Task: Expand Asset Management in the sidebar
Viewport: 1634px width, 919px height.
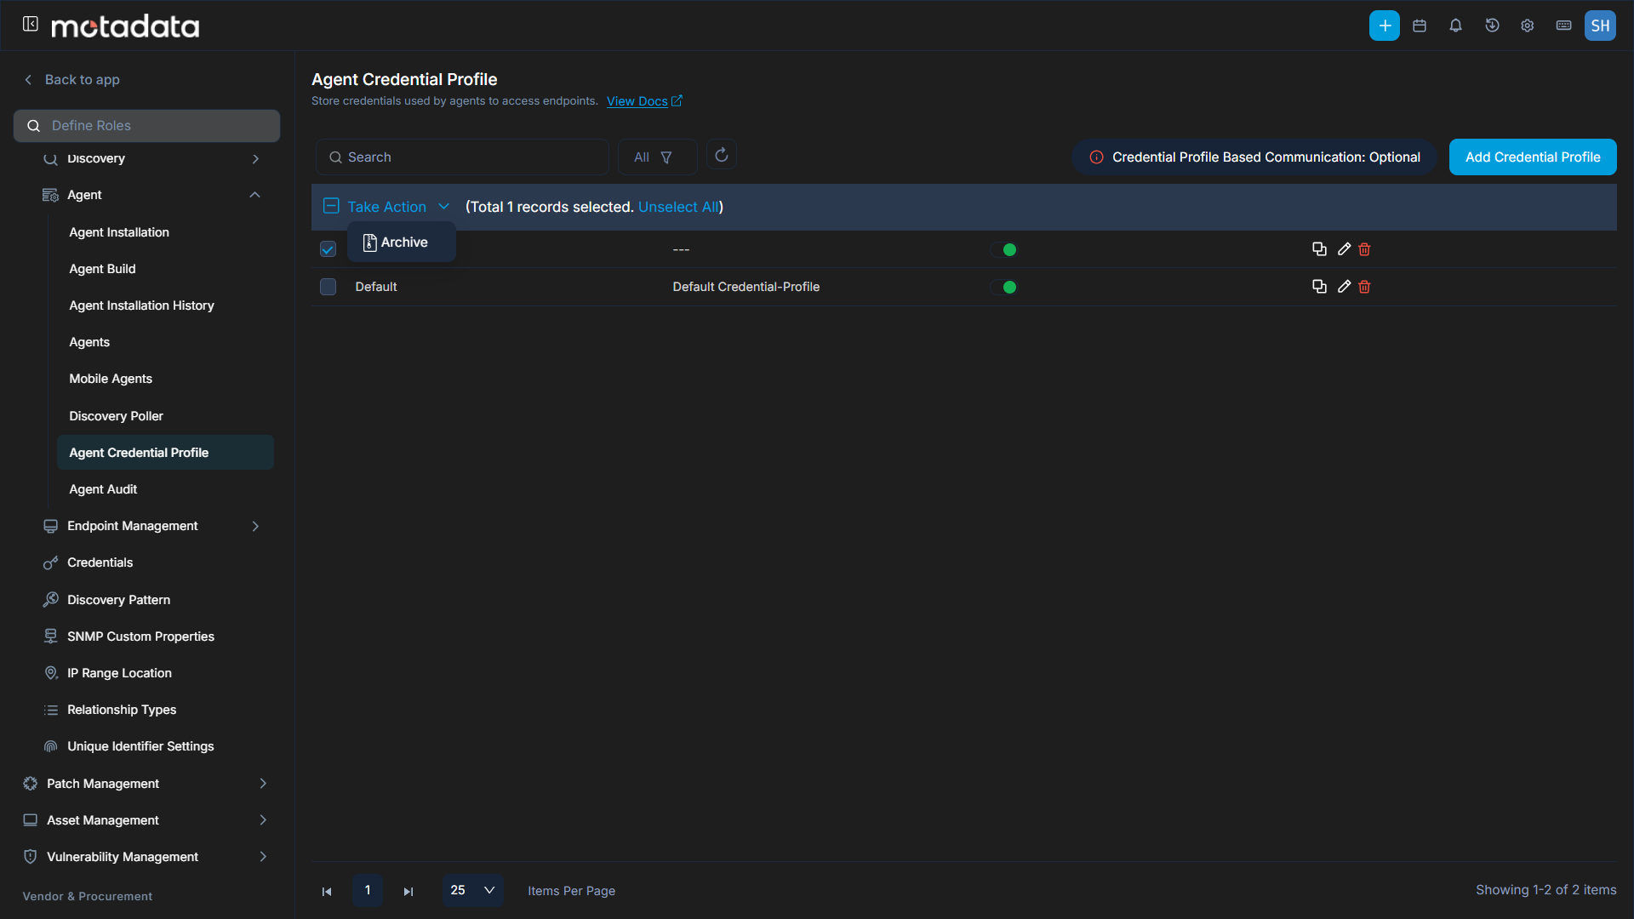Action: [x=263, y=819]
